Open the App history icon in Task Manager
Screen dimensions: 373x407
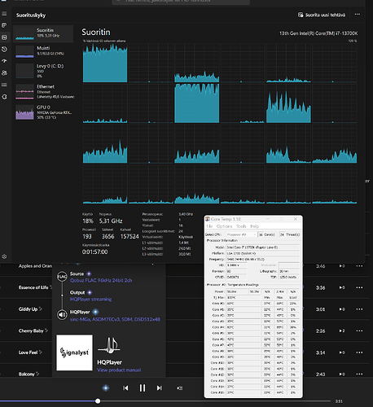[x=4, y=49]
